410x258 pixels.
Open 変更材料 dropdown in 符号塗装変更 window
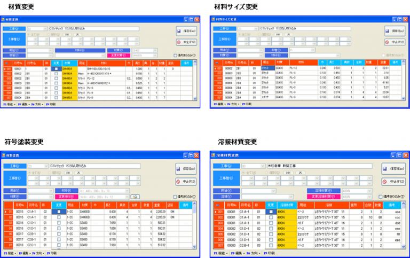pos(127,197)
